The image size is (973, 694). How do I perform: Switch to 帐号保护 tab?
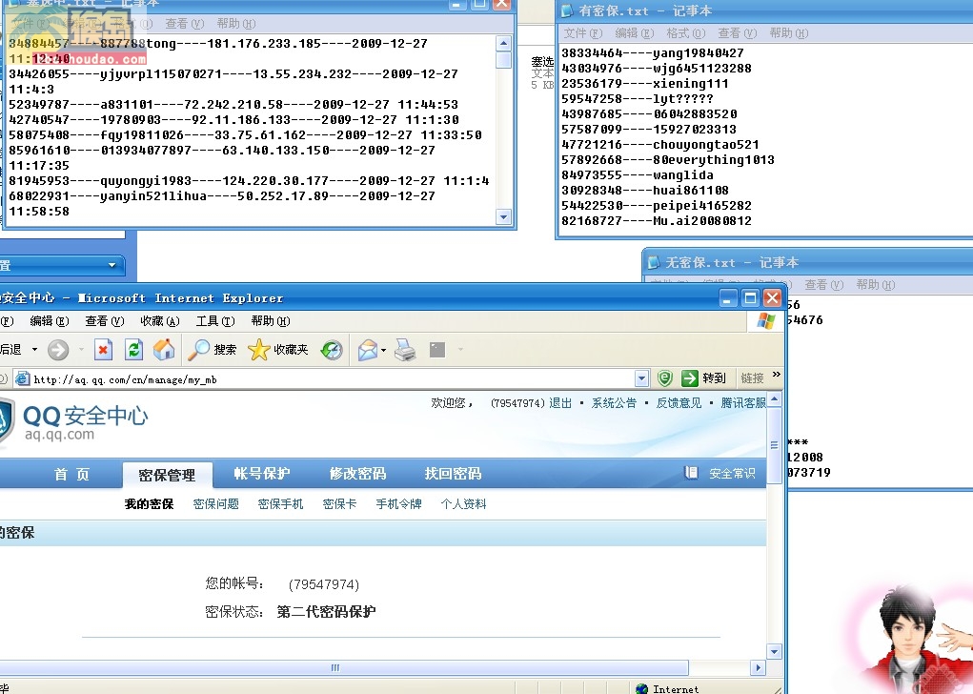pyautogui.click(x=262, y=474)
